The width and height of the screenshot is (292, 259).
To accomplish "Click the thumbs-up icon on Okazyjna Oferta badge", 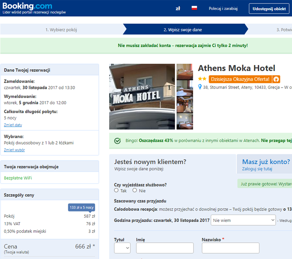I will (x=276, y=79).
